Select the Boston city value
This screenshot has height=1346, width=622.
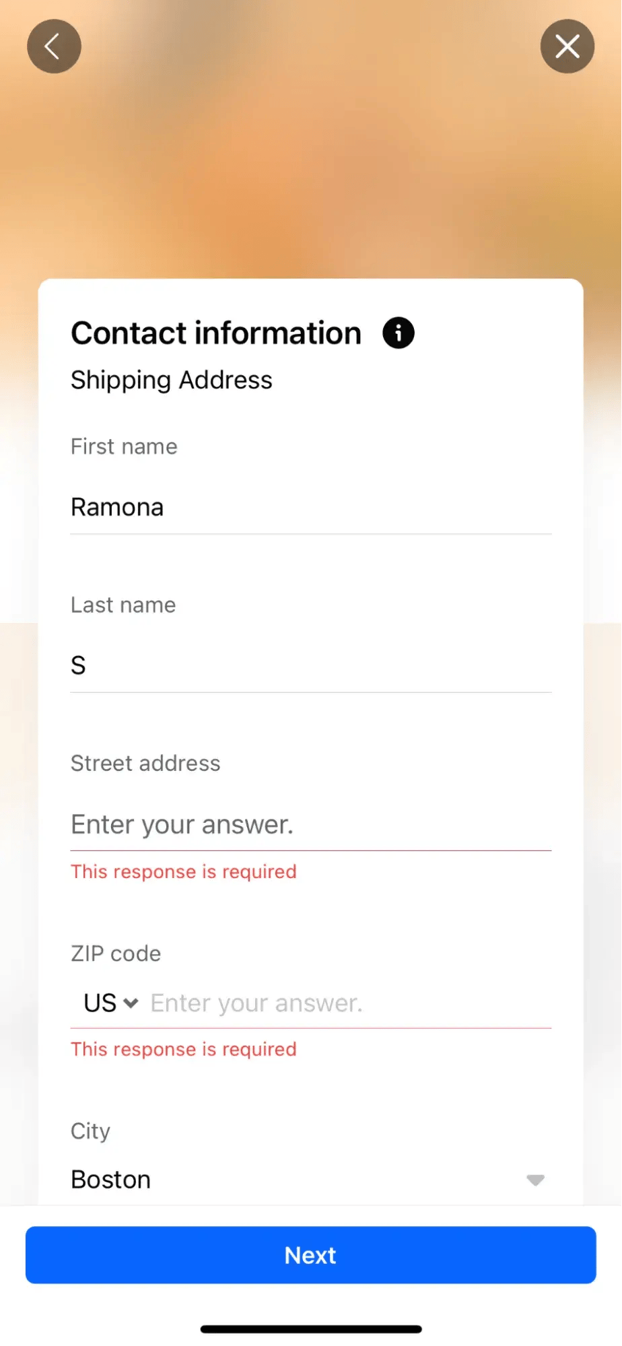[111, 1180]
